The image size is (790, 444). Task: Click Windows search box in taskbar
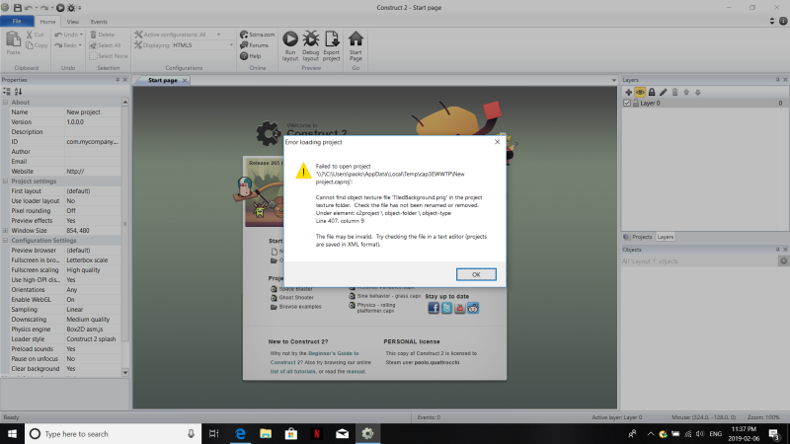coord(113,433)
